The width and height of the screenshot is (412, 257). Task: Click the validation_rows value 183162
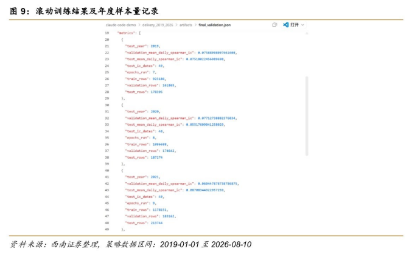(x=169, y=216)
